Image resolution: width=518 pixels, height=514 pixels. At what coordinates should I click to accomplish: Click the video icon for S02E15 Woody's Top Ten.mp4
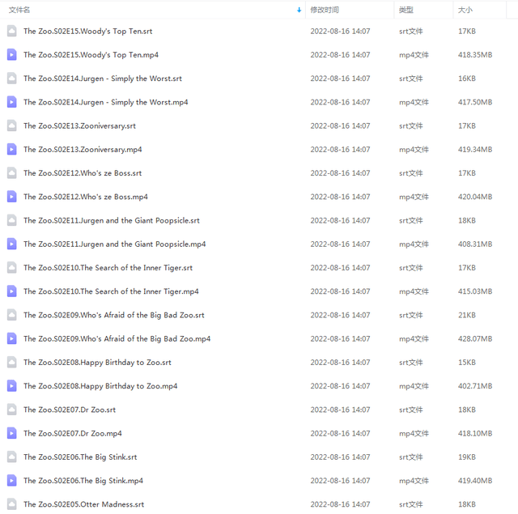pyautogui.click(x=12, y=55)
